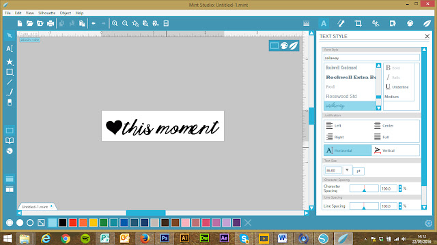Pick the line drawing tool

(x=10, y=82)
